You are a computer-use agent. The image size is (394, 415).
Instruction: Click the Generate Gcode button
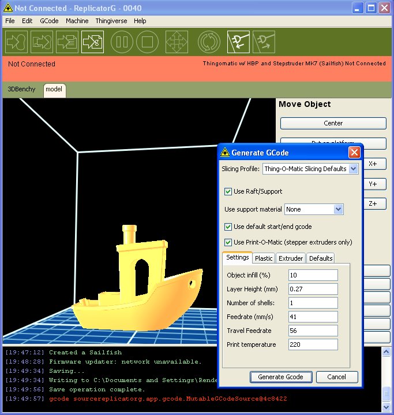[281, 377]
